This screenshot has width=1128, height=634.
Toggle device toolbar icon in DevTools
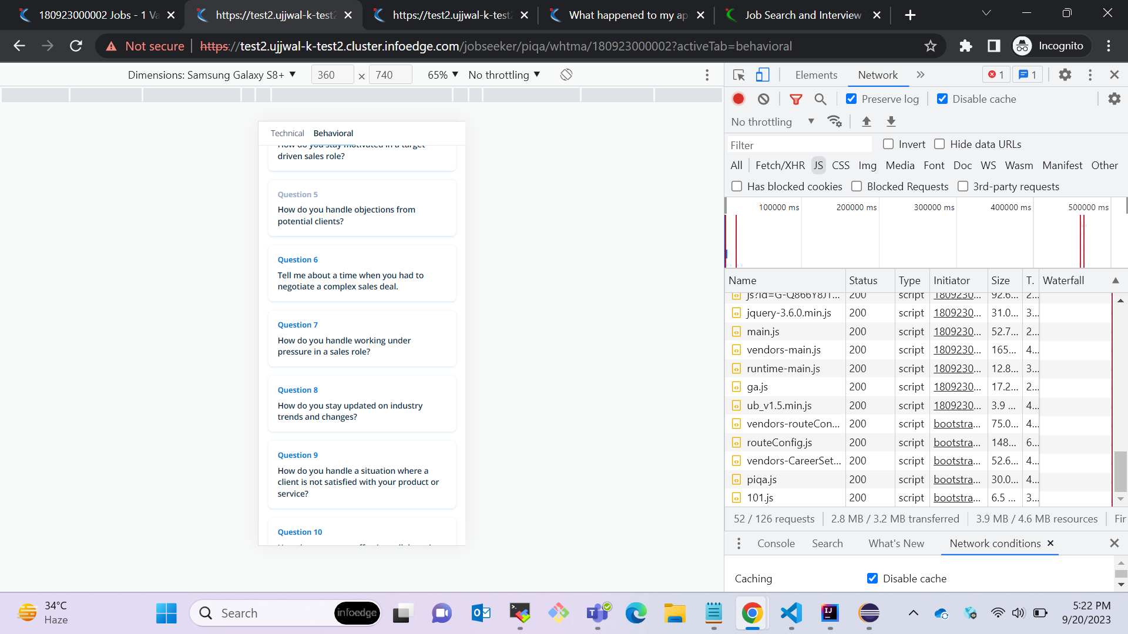[x=762, y=75]
